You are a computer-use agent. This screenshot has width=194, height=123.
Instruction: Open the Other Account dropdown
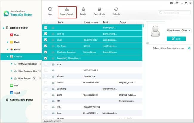179,30
